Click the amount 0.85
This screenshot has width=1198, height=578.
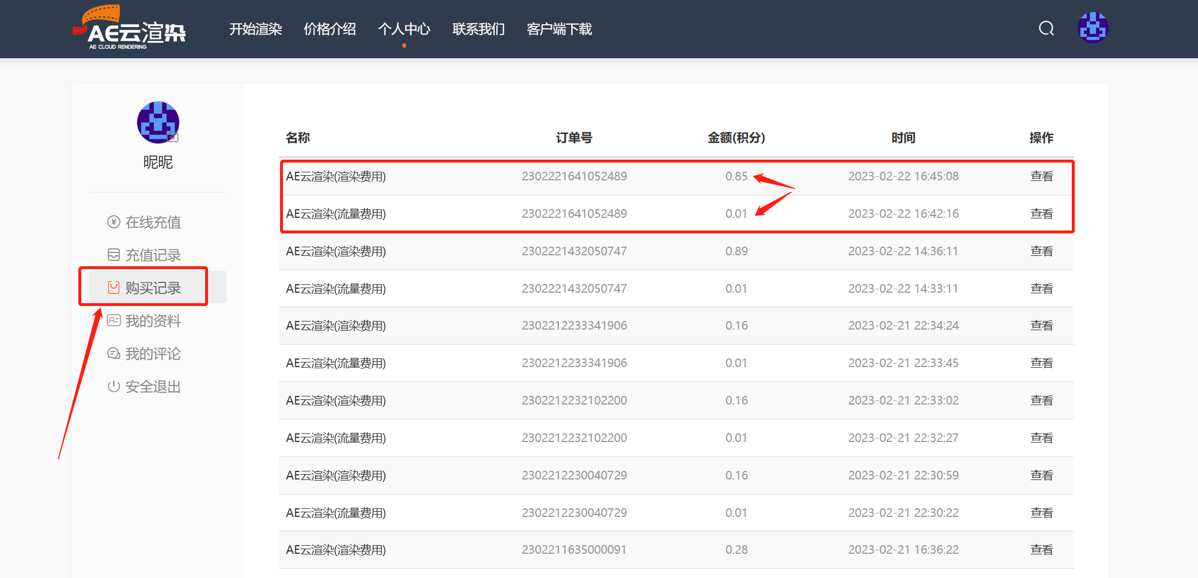point(736,176)
